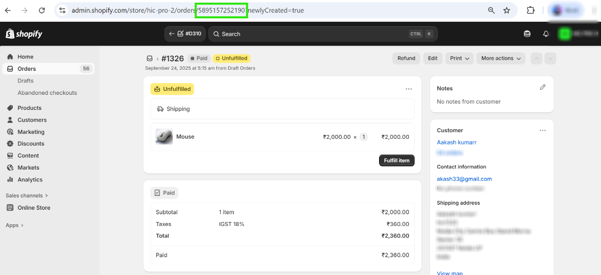Screen dimensions: 601x275
Task: Expand the Sales channels section
Action: click(27, 196)
